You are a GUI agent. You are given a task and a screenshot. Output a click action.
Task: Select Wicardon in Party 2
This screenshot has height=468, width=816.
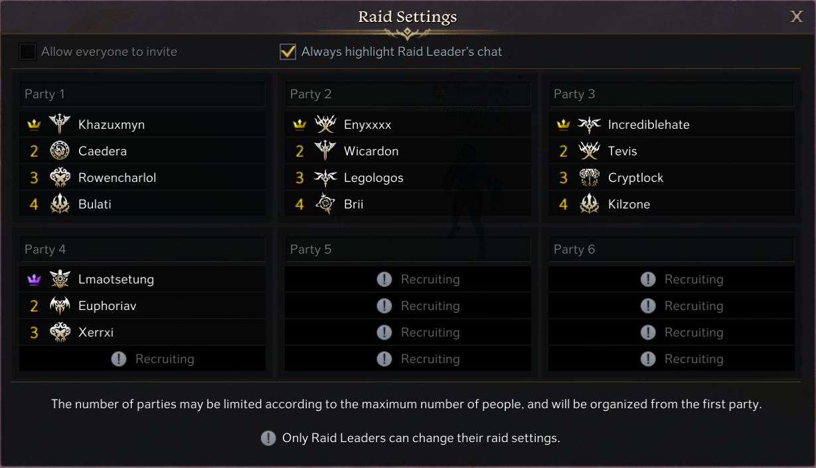(x=370, y=151)
